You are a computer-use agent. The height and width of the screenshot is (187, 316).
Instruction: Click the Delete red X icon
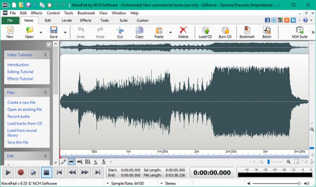click(x=183, y=30)
